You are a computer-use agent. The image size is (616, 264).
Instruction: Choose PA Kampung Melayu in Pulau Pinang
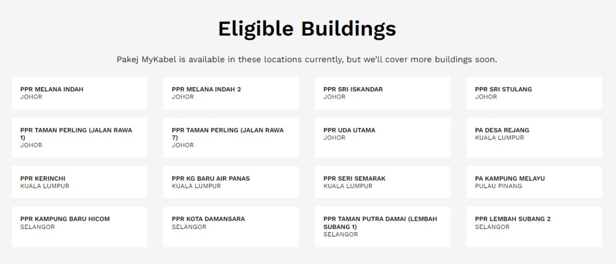(534, 182)
